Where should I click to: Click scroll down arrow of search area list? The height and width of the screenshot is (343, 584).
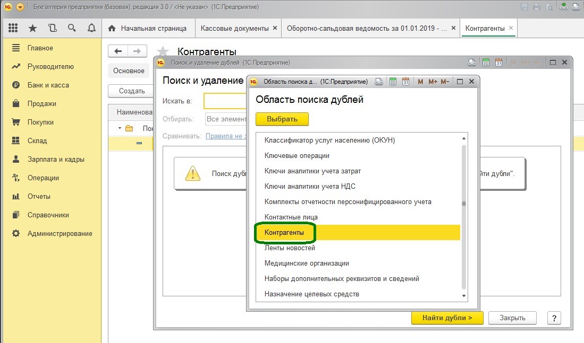pyautogui.click(x=464, y=296)
